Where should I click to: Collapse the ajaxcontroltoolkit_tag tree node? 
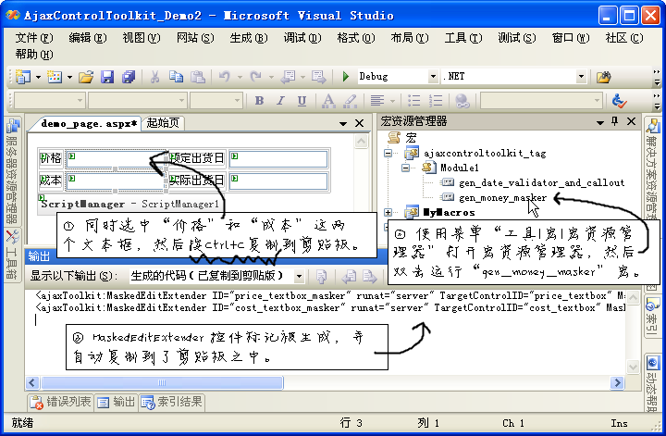pyautogui.click(x=388, y=152)
